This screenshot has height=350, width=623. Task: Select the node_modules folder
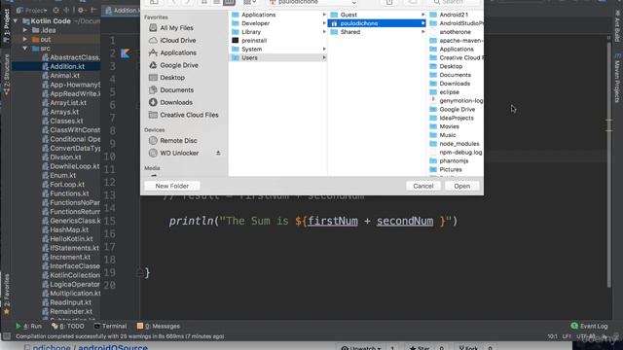tap(456, 144)
